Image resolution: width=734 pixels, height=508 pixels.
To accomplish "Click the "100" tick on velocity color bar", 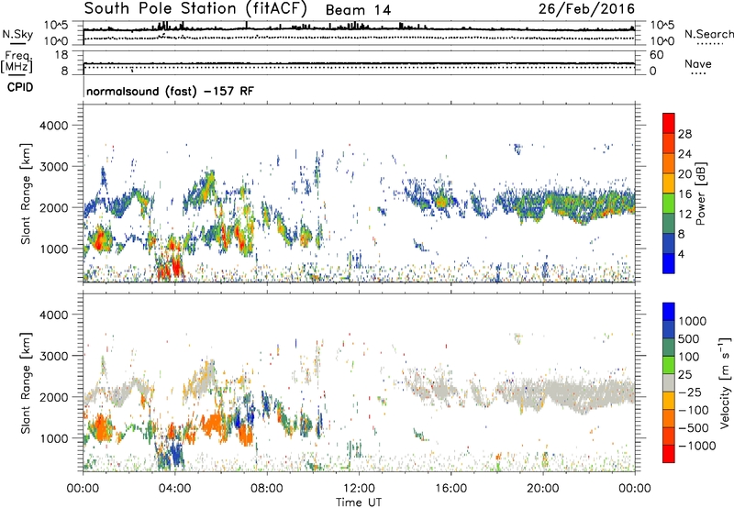I will click(689, 357).
